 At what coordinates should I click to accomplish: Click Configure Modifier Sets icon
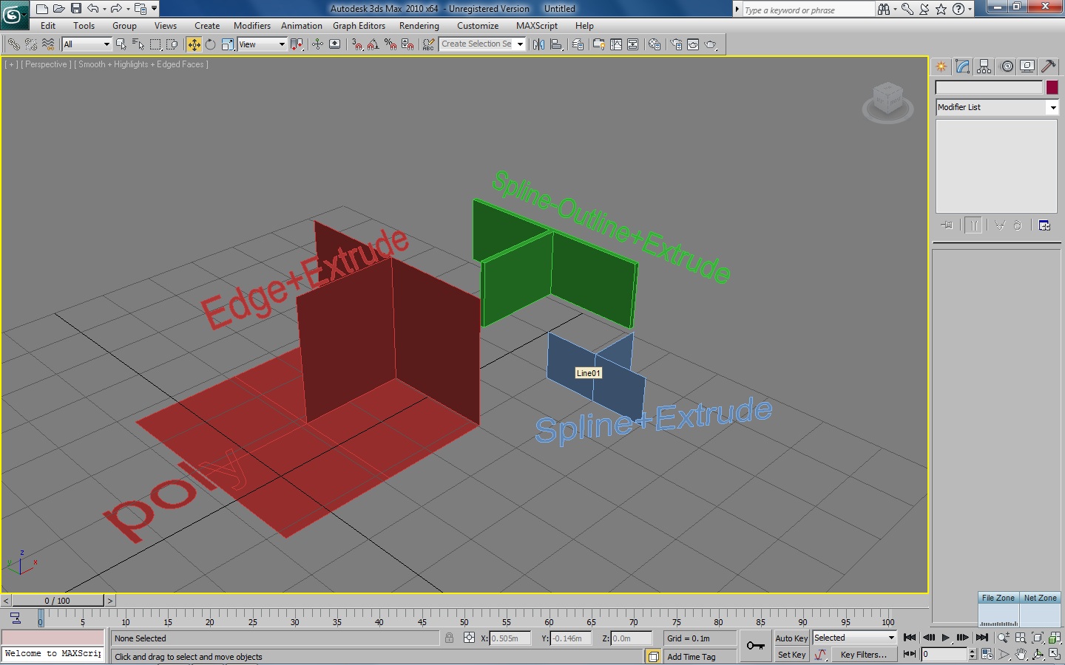1044,225
